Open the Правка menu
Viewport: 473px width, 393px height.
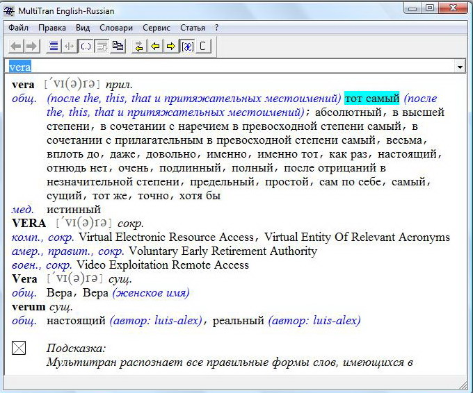(x=52, y=28)
